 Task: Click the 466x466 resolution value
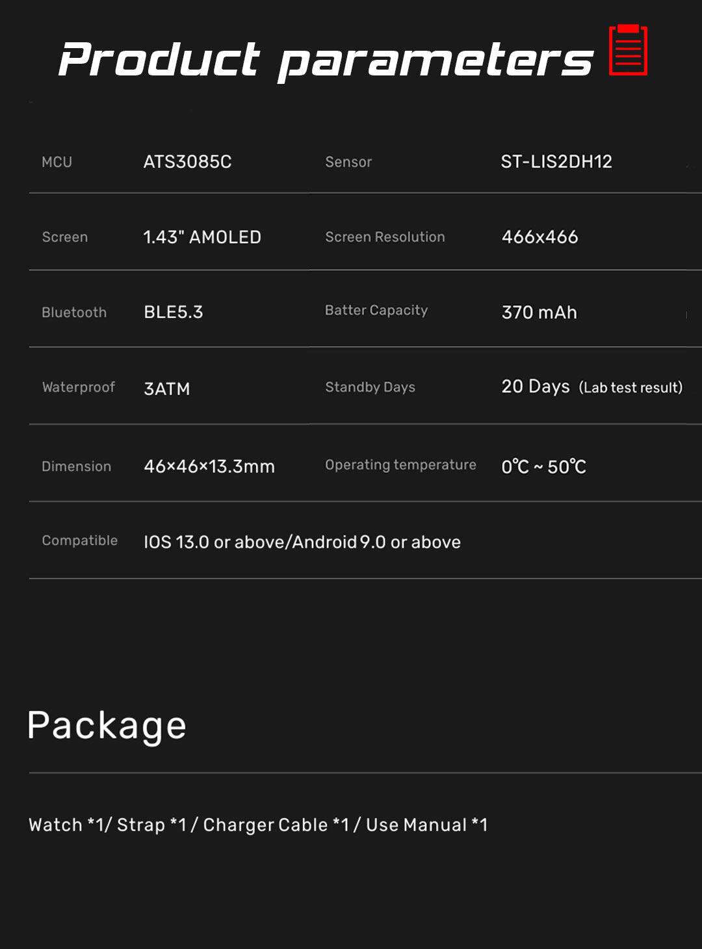[x=539, y=237]
